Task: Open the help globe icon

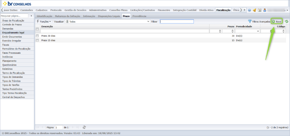Action: point(249,10)
